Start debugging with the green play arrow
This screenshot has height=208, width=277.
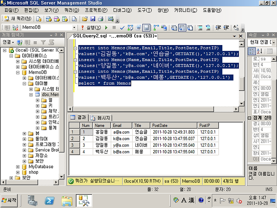[106, 28]
